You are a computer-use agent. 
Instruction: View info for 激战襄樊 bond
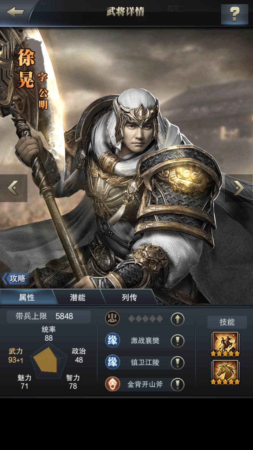[177, 341]
